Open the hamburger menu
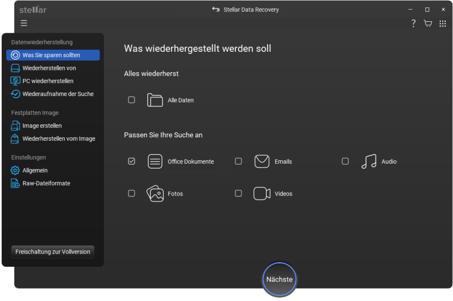453x301 pixels. point(24,23)
